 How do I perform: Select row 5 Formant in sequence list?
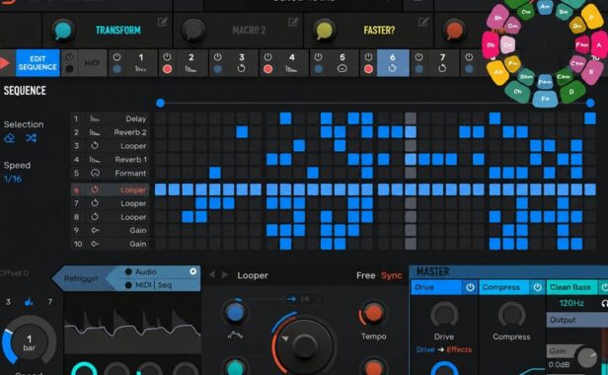click(x=111, y=173)
